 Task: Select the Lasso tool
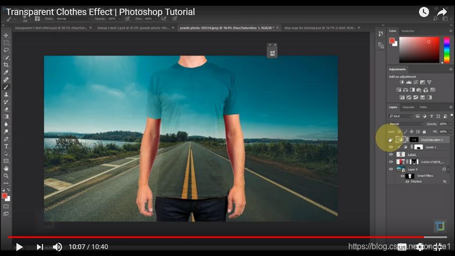pyautogui.click(x=6, y=50)
